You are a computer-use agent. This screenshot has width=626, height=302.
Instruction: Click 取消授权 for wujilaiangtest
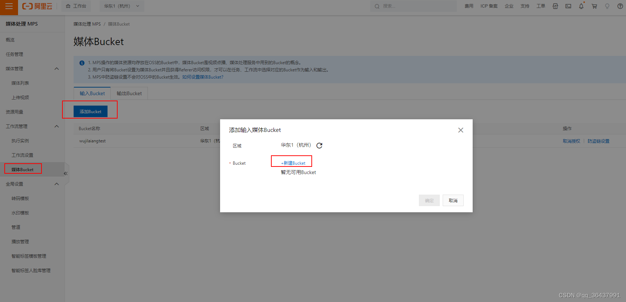click(572, 141)
